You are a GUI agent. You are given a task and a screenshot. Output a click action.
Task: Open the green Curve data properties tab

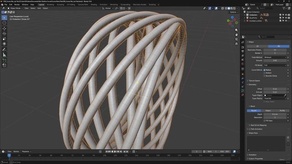click(243, 91)
